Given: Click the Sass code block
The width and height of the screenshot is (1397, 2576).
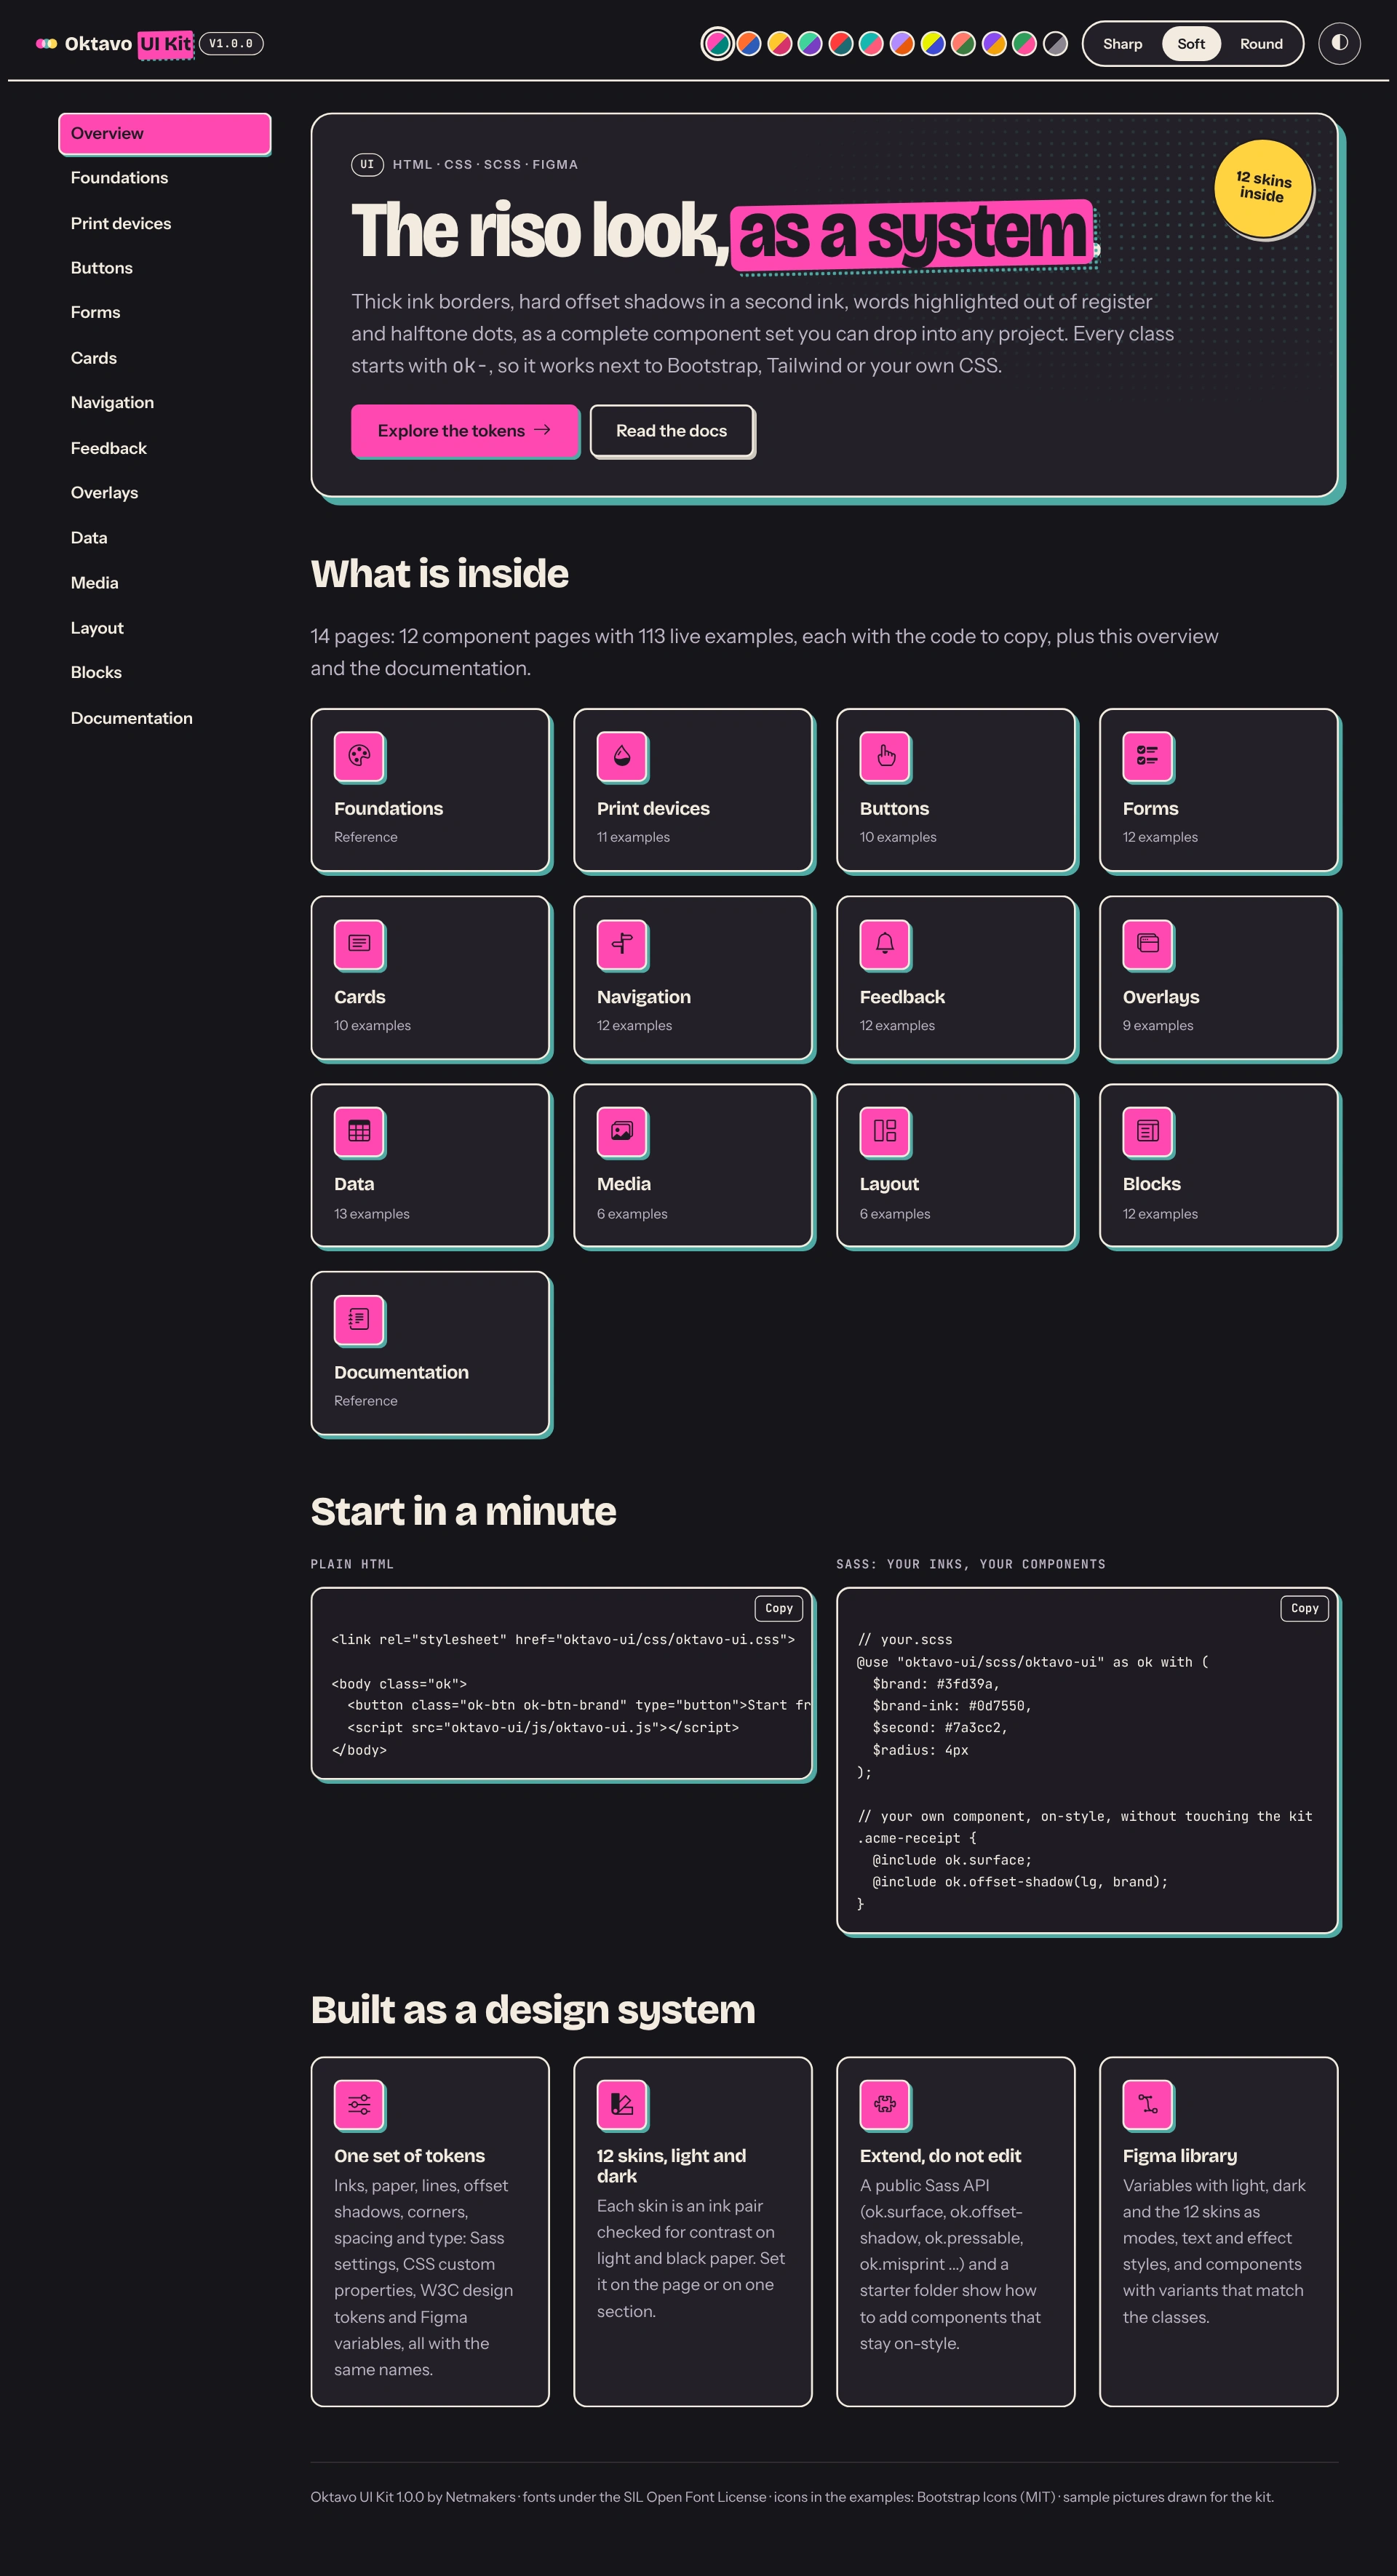Looking at the screenshot, I should click(x=1087, y=1760).
